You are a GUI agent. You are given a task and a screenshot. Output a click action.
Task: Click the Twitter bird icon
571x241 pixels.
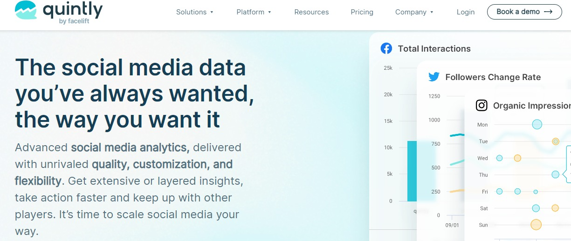point(434,77)
